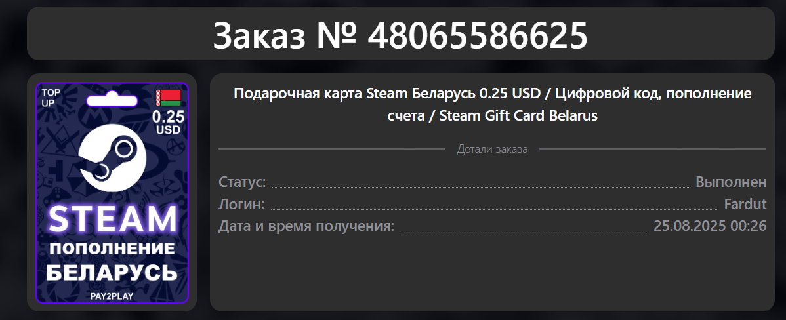Click the Belarus flag icon
Image resolution: width=786 pixels, height=320 pixels.
tap(168, 98)
